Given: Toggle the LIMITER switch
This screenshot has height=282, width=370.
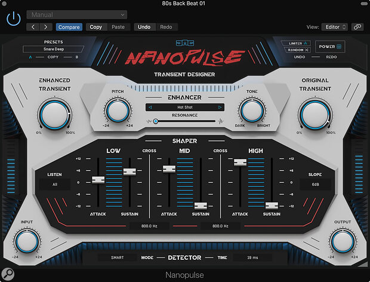Looking at the screenshot, I should (x=296, y=44).
